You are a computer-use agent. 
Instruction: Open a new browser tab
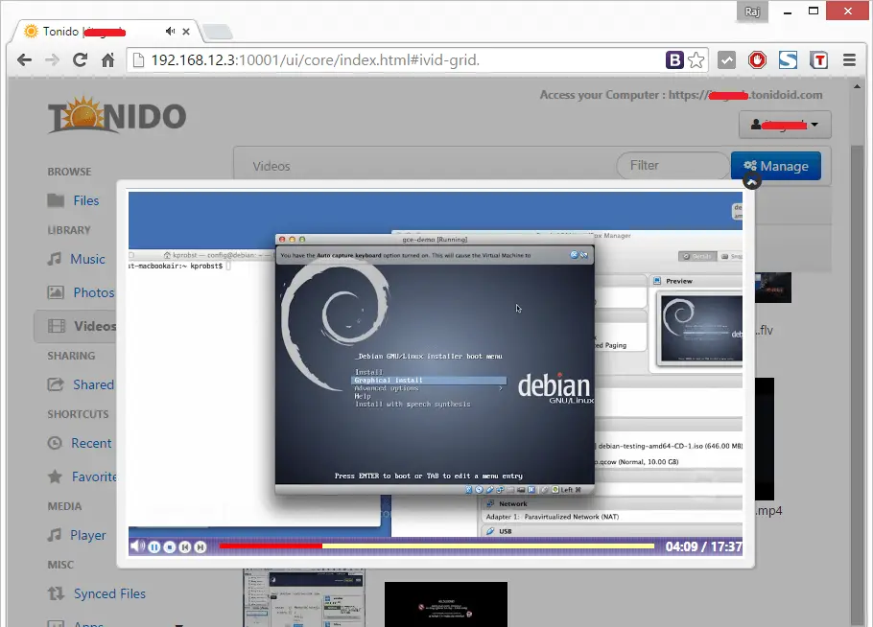tap(217, 33)
